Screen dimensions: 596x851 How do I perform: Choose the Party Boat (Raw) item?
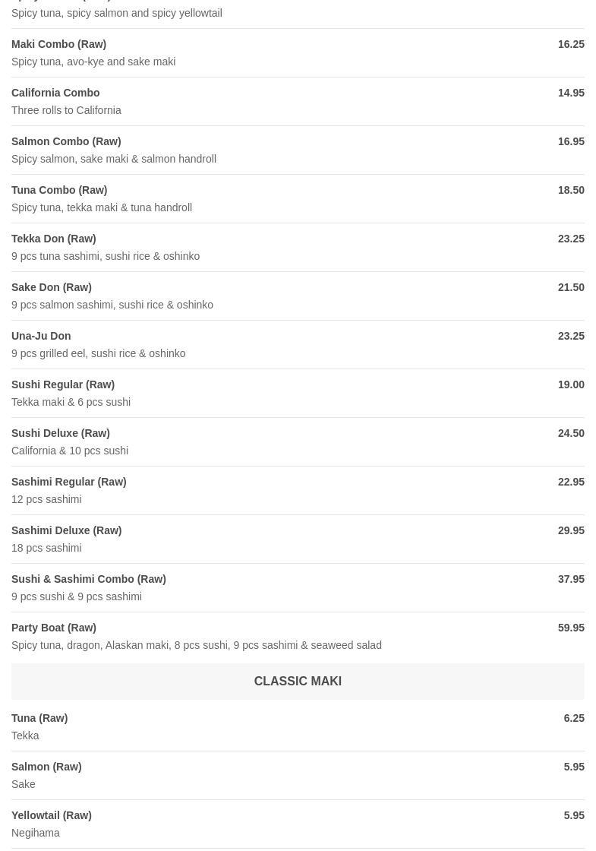coord(298,636)
